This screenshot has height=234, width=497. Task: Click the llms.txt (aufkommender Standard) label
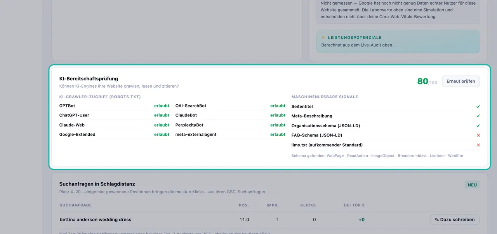point(327,145)
